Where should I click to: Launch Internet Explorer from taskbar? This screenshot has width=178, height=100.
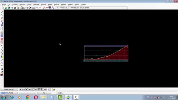[12, 97]
